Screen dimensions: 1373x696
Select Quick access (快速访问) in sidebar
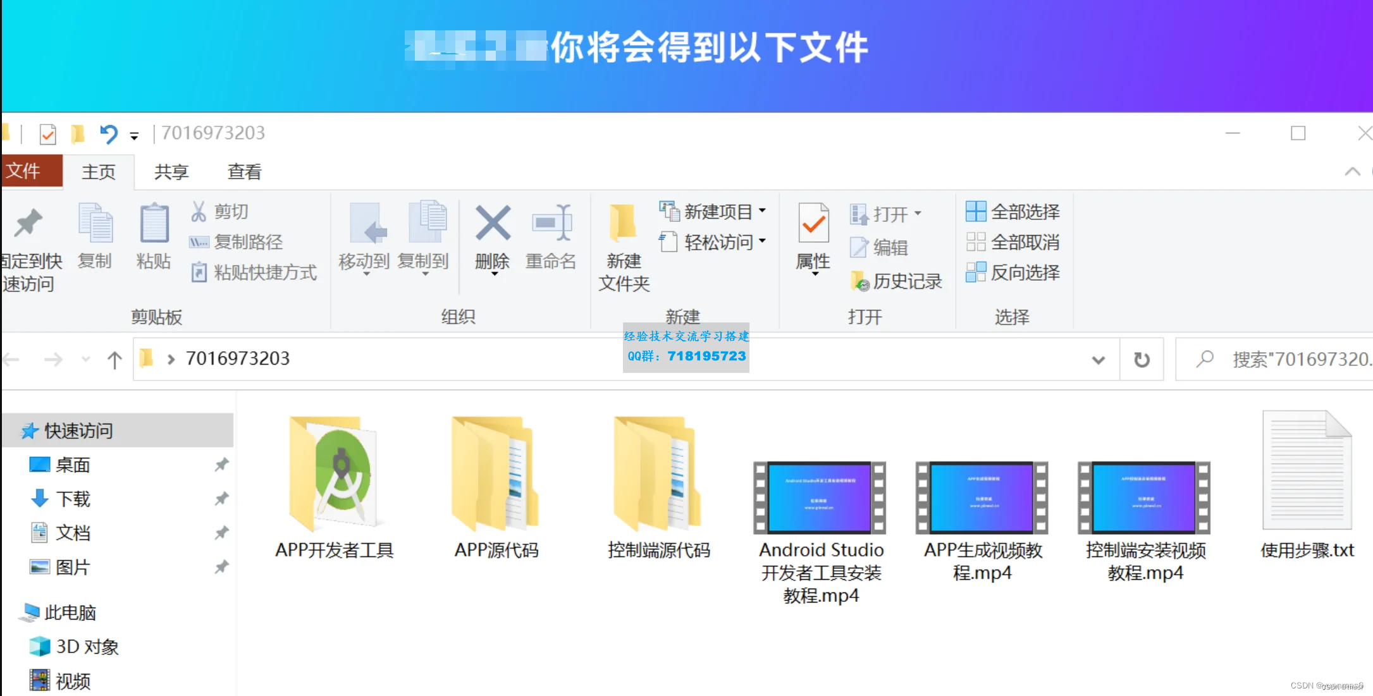click(x=119, y=430)
